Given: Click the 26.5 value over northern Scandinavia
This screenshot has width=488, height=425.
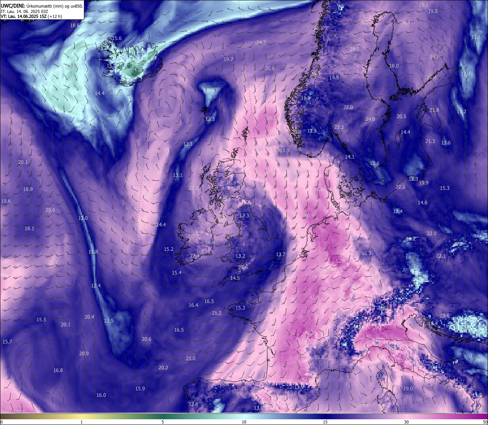Looking at the screenshot, I should (355, 49).
